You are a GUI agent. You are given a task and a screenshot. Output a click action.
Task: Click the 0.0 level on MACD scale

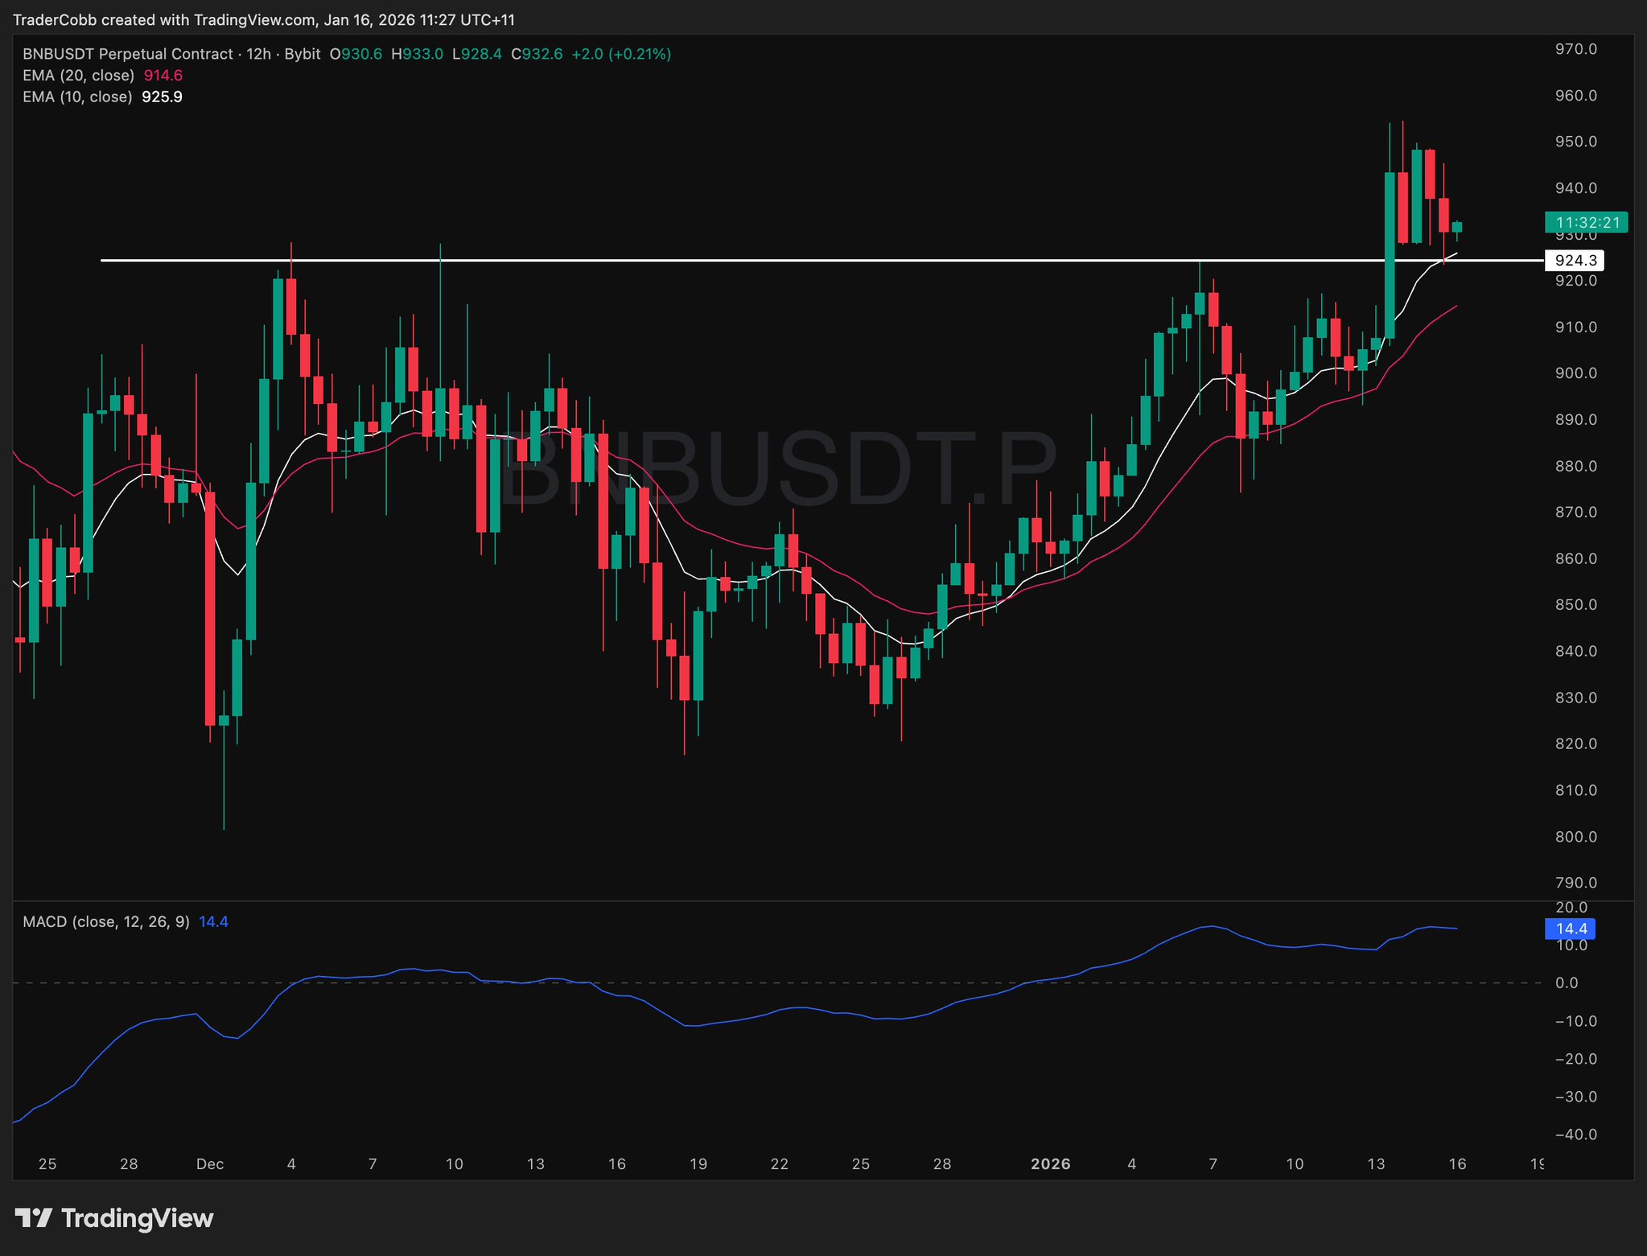click(x=1566, y=982)
